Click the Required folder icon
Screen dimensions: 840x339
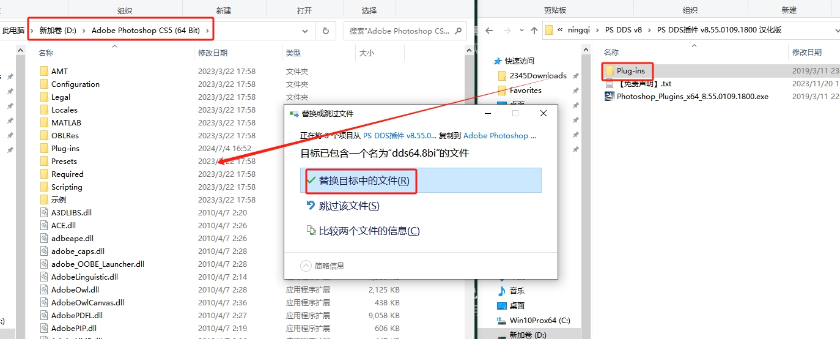tap(44, 174)
